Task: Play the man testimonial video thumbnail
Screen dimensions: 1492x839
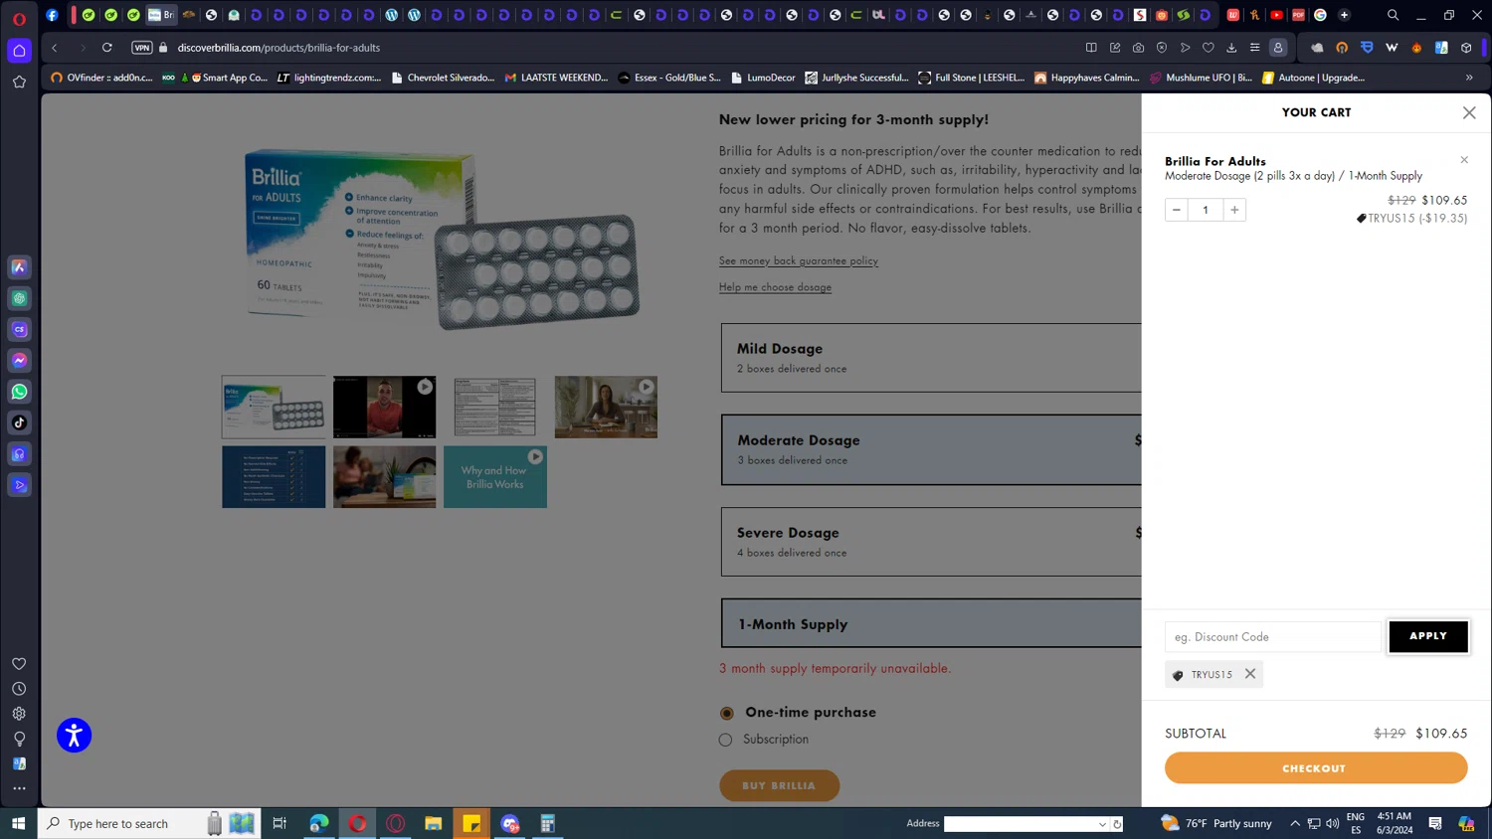Action: click(x=384, y=407)
